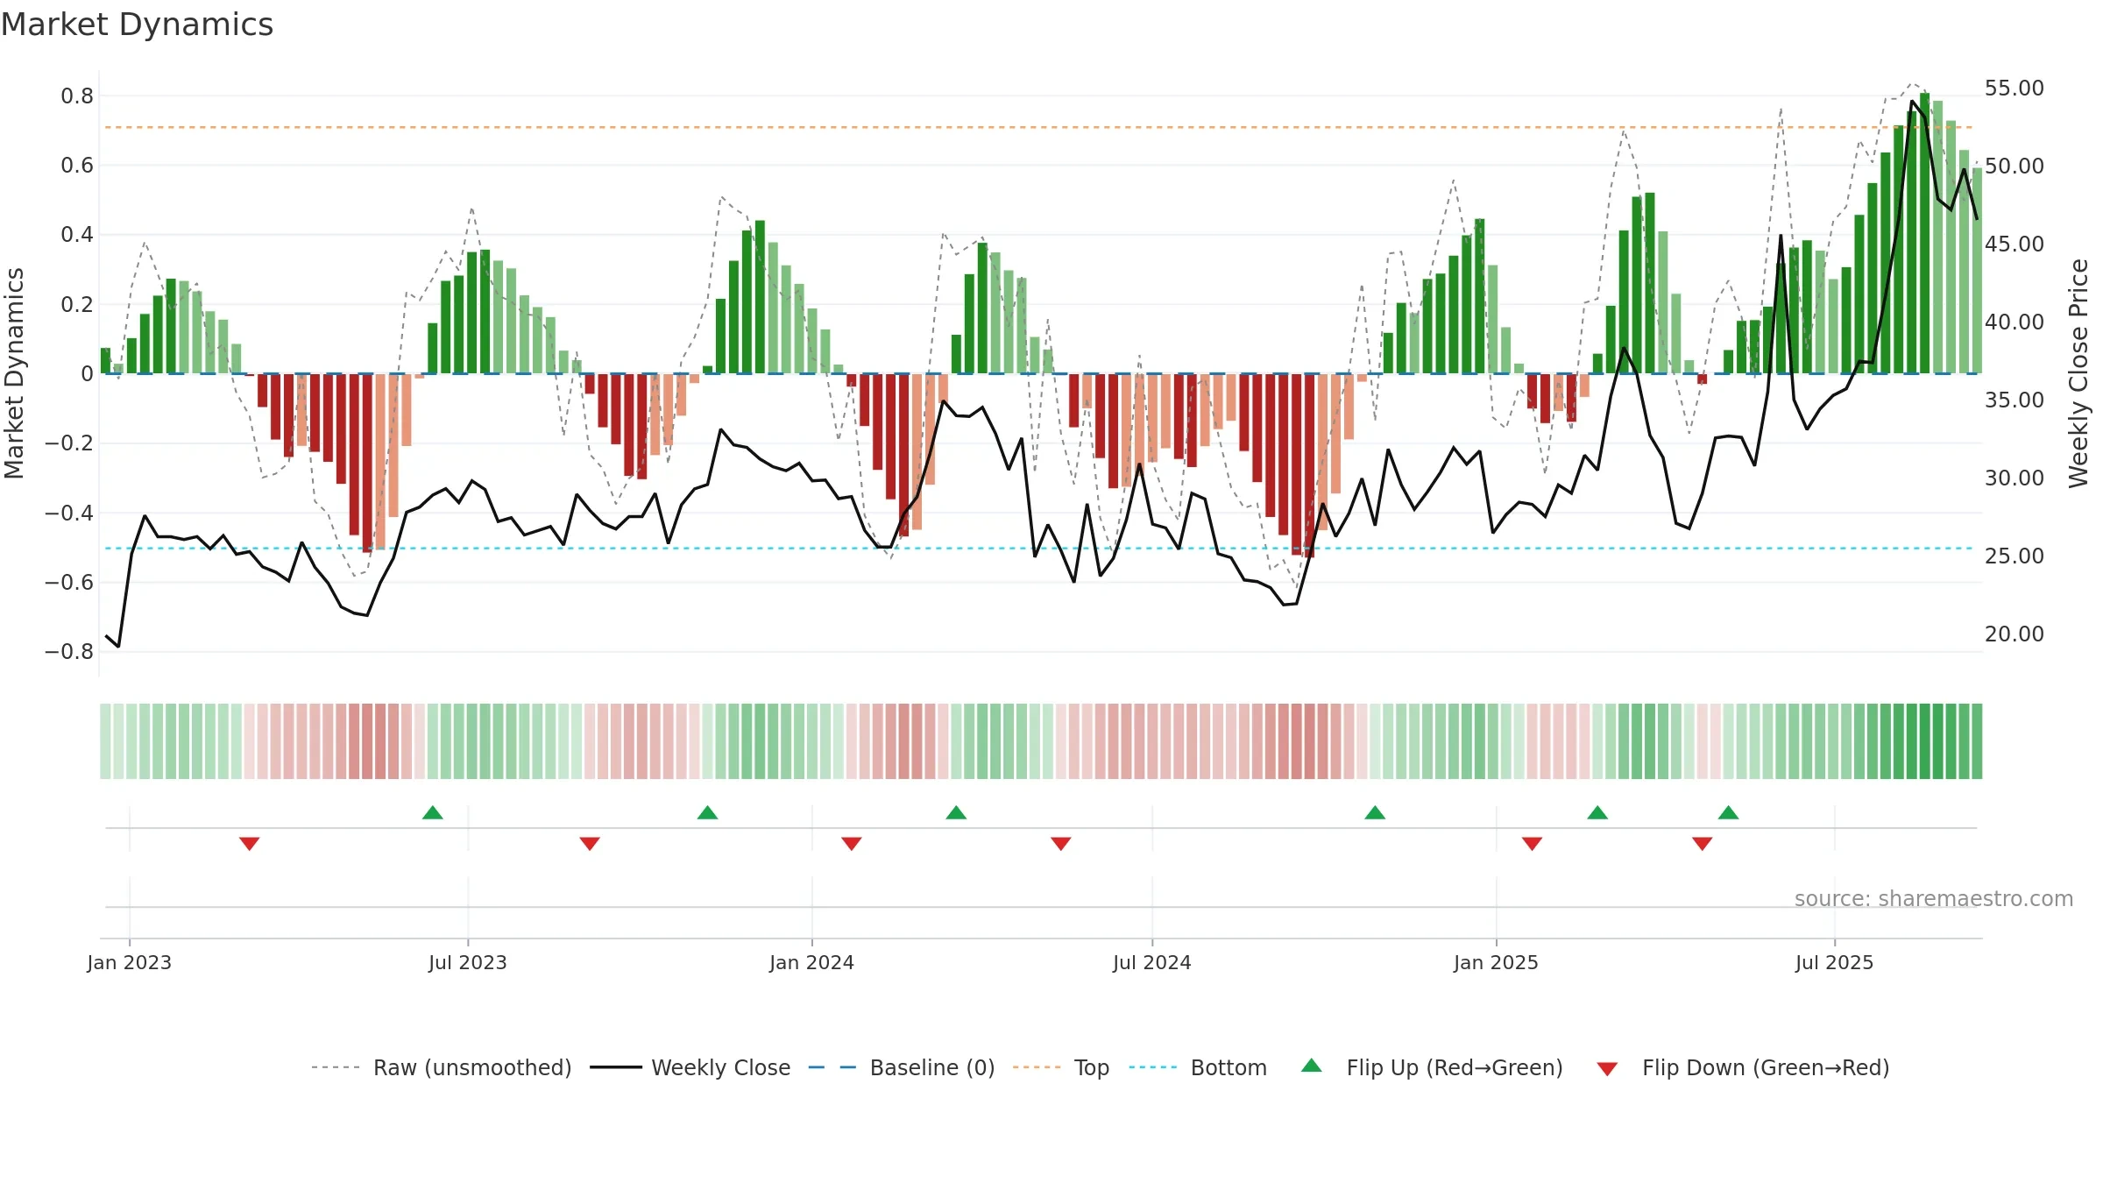The image size is (2103, 1183).
Task: Click the Jan 2025 x-axis label
Action: pyautogui.click(x=1497, y=962)
